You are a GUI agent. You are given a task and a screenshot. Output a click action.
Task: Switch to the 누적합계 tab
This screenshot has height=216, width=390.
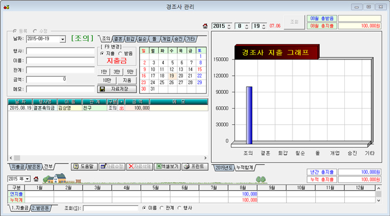pos(245,168)
